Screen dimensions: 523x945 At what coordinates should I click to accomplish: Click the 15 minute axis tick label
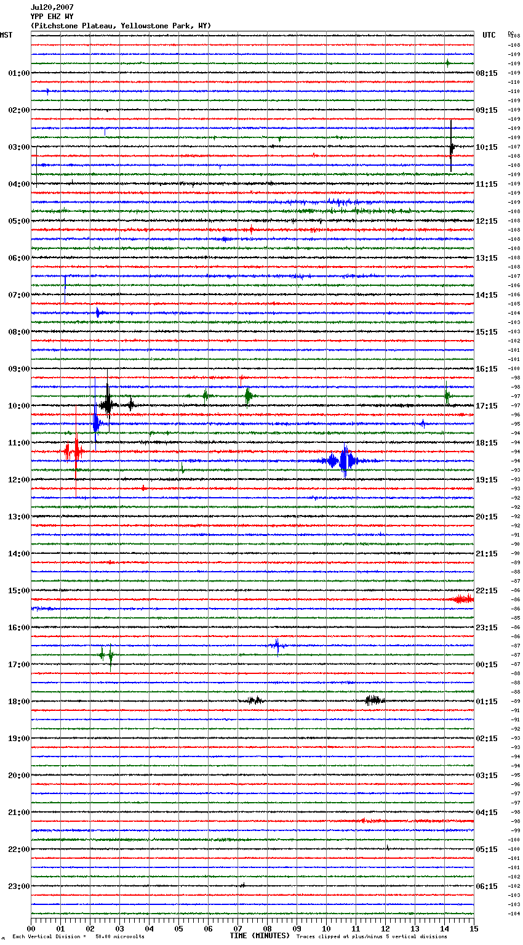click(x=473, y=929)
